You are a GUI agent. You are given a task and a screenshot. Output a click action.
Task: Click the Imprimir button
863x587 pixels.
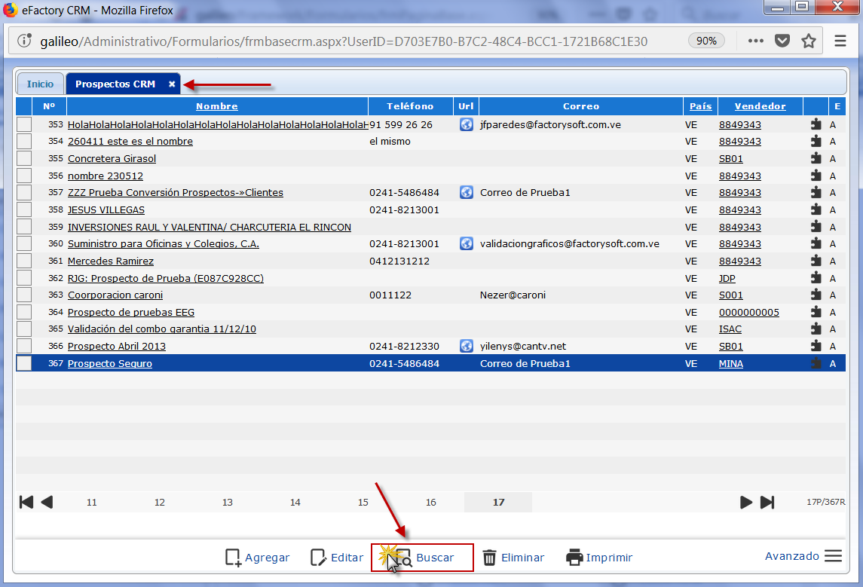point(599,558)
